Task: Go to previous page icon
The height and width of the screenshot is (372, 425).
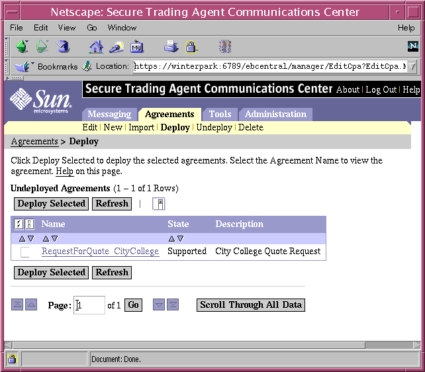Action: 31,304
